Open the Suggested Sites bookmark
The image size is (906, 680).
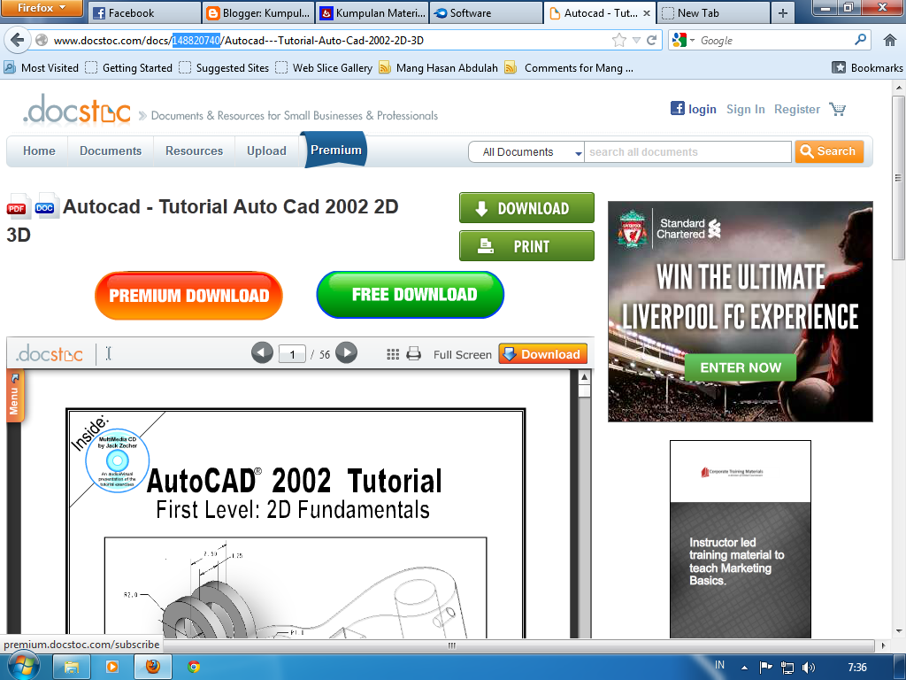[224, 67]
